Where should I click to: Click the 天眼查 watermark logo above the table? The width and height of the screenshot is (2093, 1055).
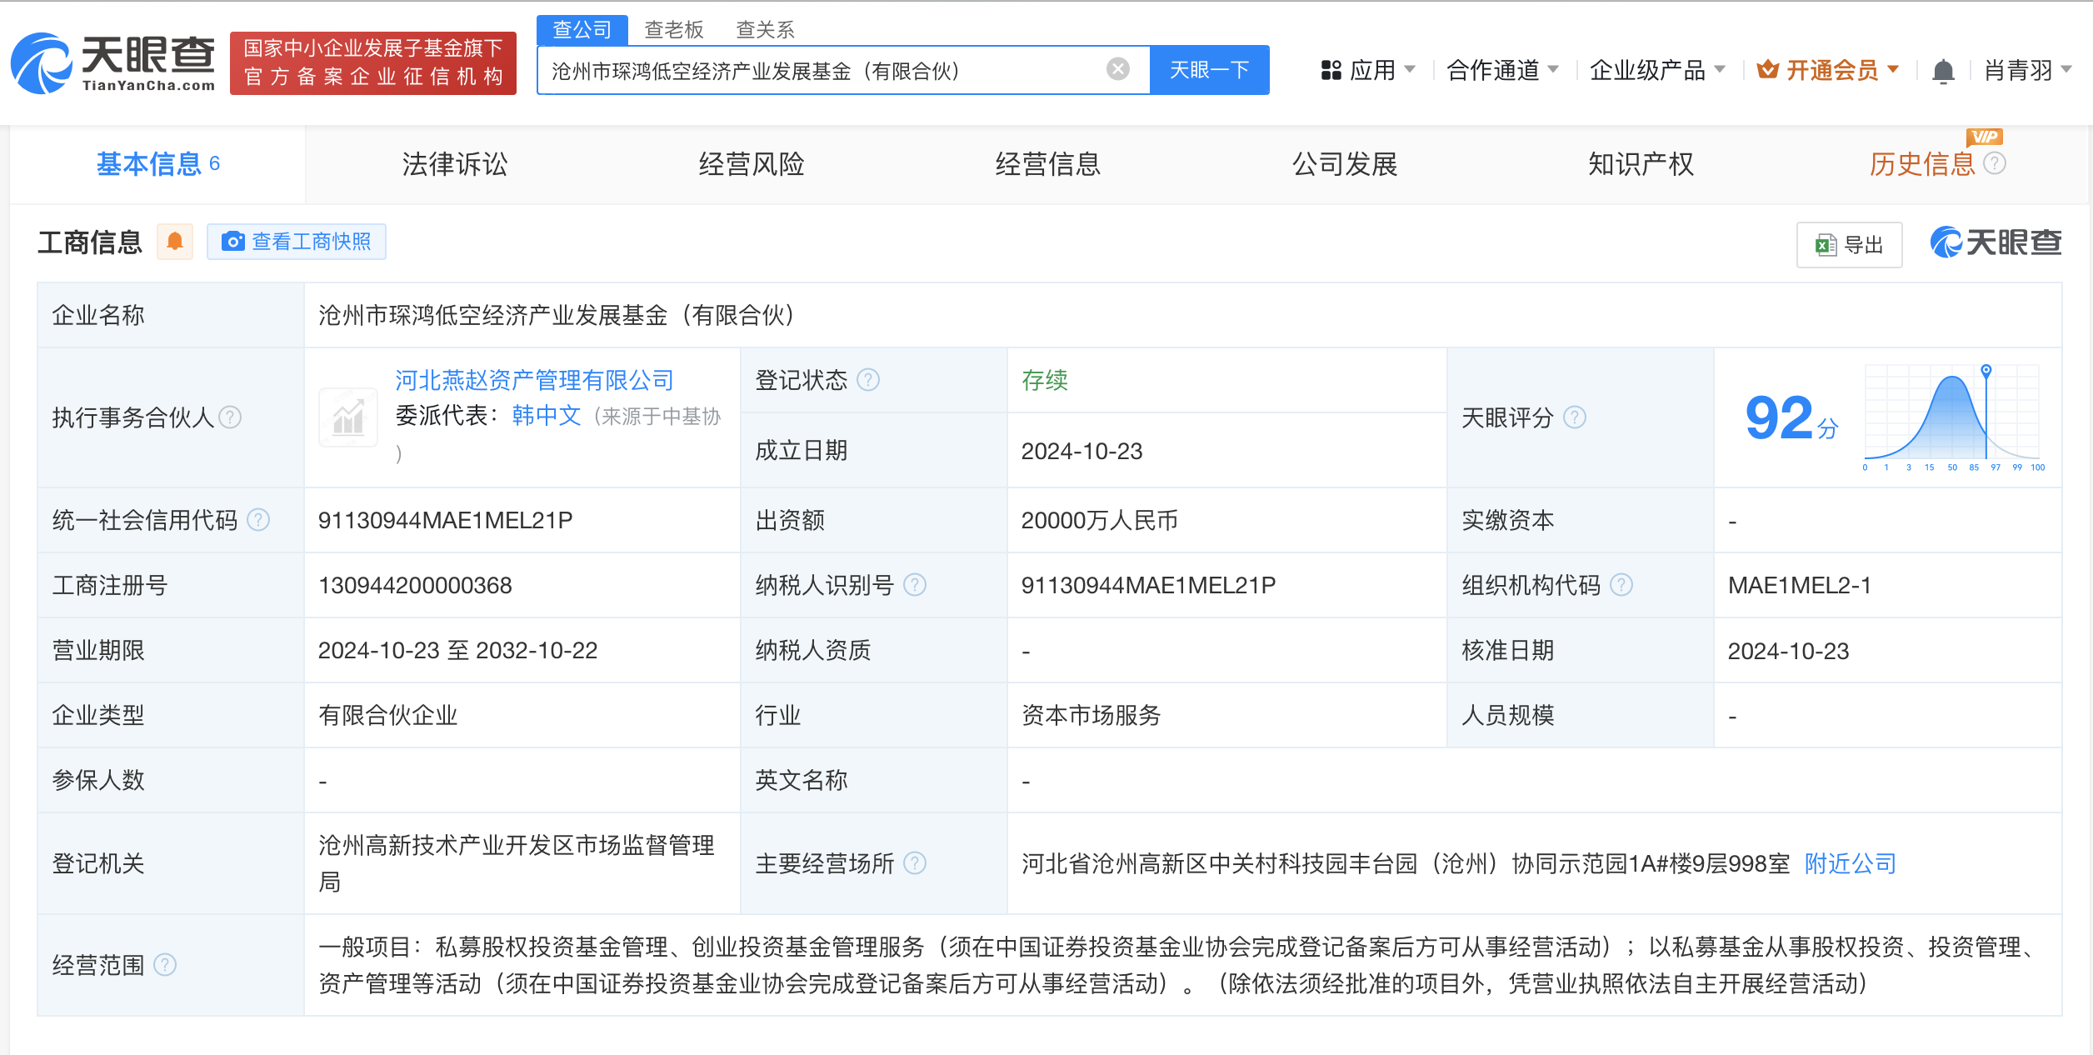(x=1995, y=242)
